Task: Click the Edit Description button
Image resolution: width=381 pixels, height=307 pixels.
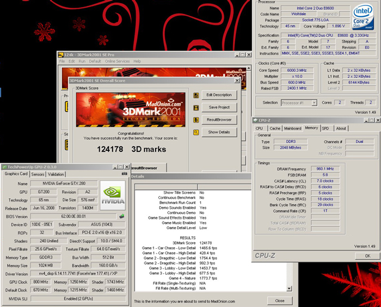Action: point(219,95)
